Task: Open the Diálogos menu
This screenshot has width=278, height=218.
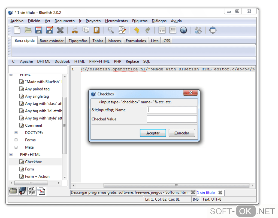Action: (x=159, y=21)
